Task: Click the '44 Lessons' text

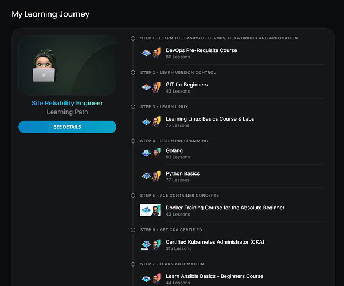Action: pos(178,283)
